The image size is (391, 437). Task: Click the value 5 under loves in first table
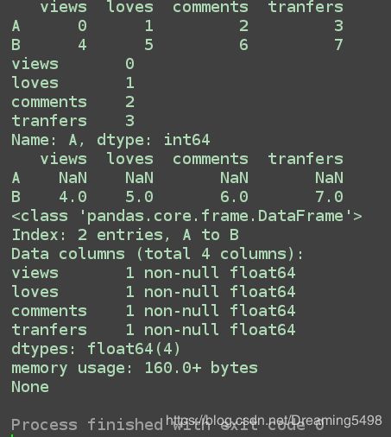click(x=148, y=45)
